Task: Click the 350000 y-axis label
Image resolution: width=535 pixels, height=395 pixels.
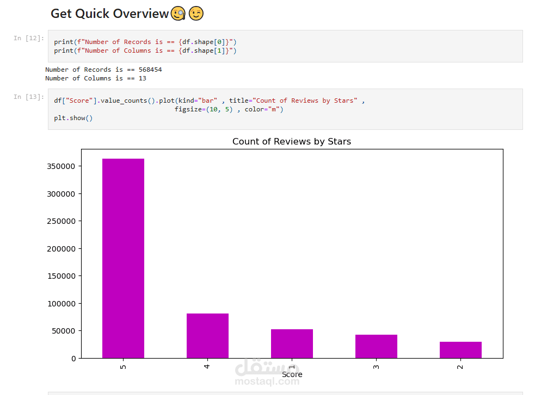Action: (x=61, y=166)
